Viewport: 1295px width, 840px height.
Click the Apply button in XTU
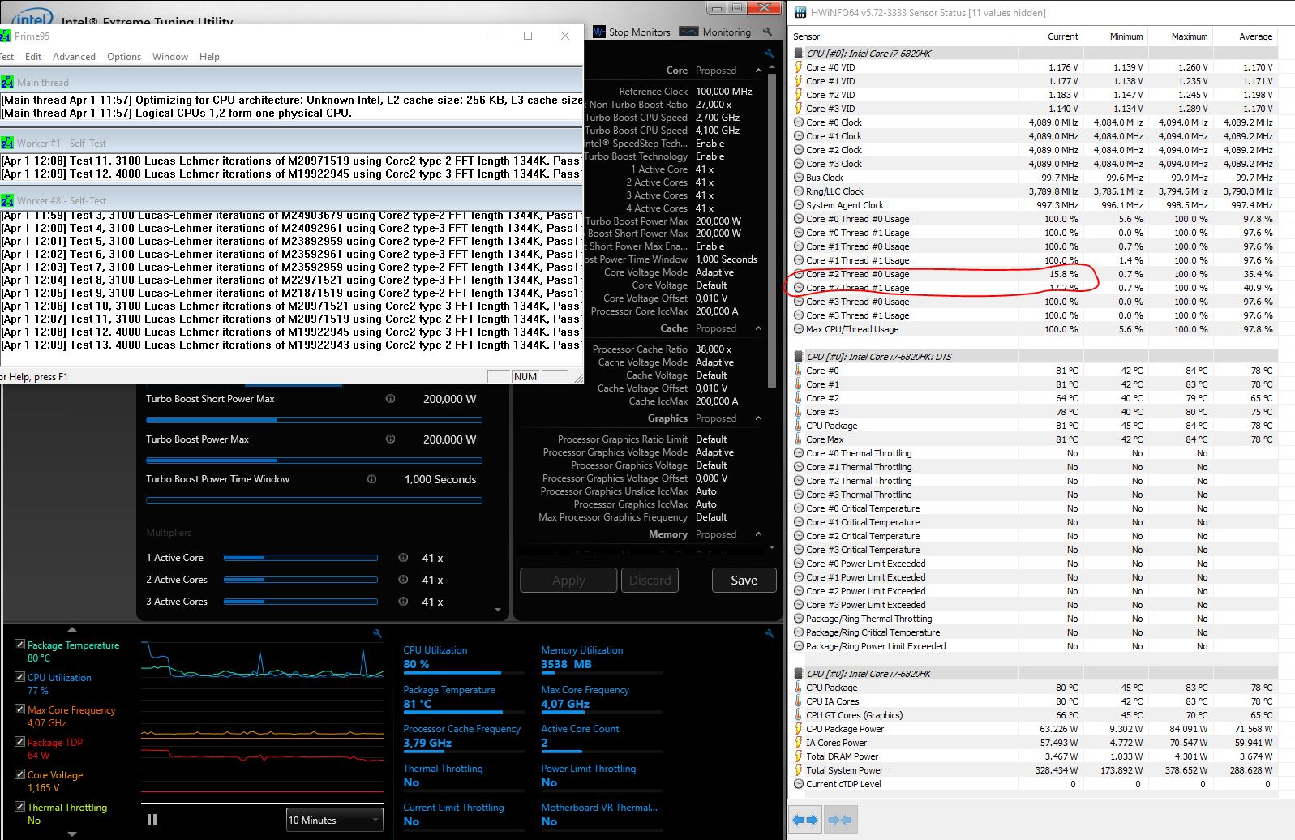tap(568, 580)
